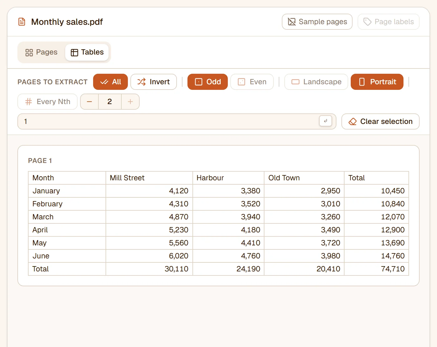The height and width of the screenshot is (347, 437).
Task: Click the PDF document icon beside Monthly sales.pdf
Action: 22,22
